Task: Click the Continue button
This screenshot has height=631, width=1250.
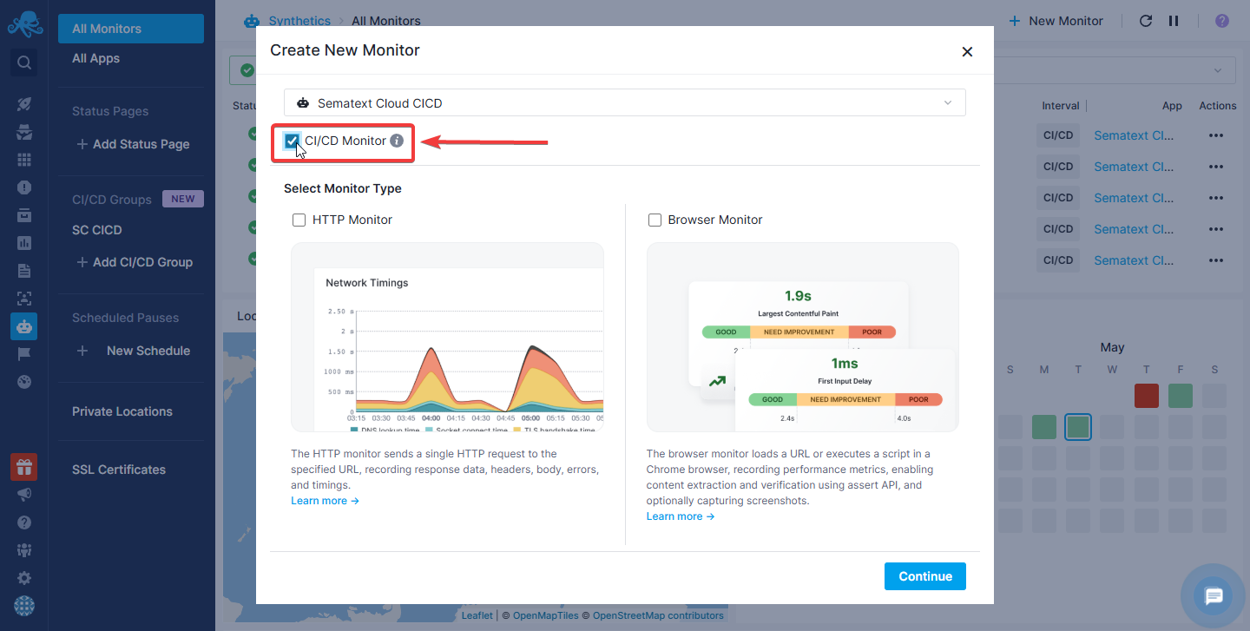Action: (x=925, y=576)
